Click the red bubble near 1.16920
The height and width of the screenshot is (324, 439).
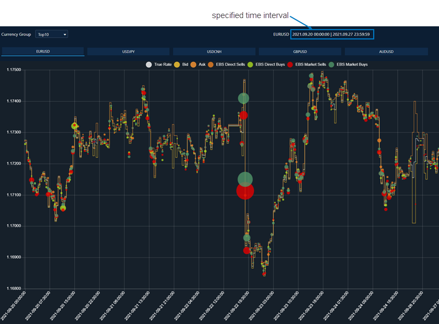tap(246, 250)
